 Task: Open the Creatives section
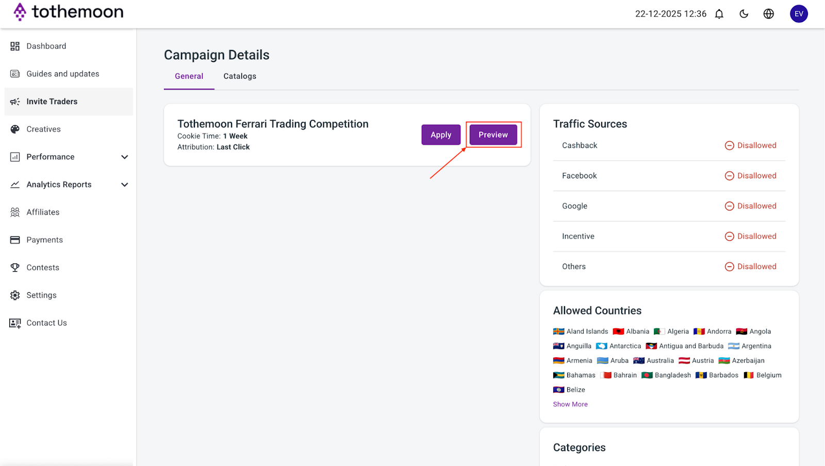pyautogui.click(x=69, y=129)
